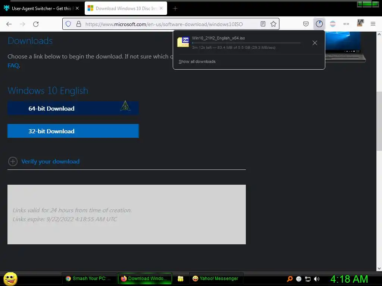Close the Download Windows 10 tab
The image size is (382, 286).
161,8
